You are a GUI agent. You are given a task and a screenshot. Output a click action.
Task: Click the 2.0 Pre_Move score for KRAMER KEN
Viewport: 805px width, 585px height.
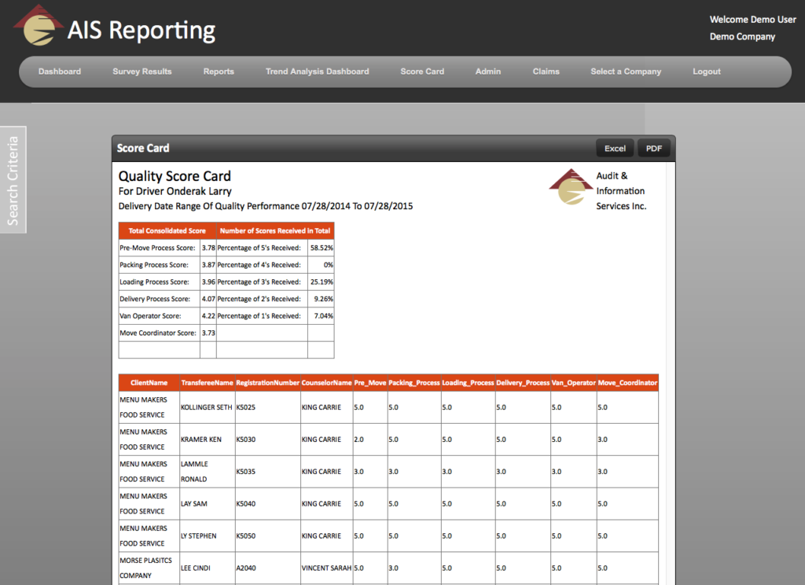358,440
